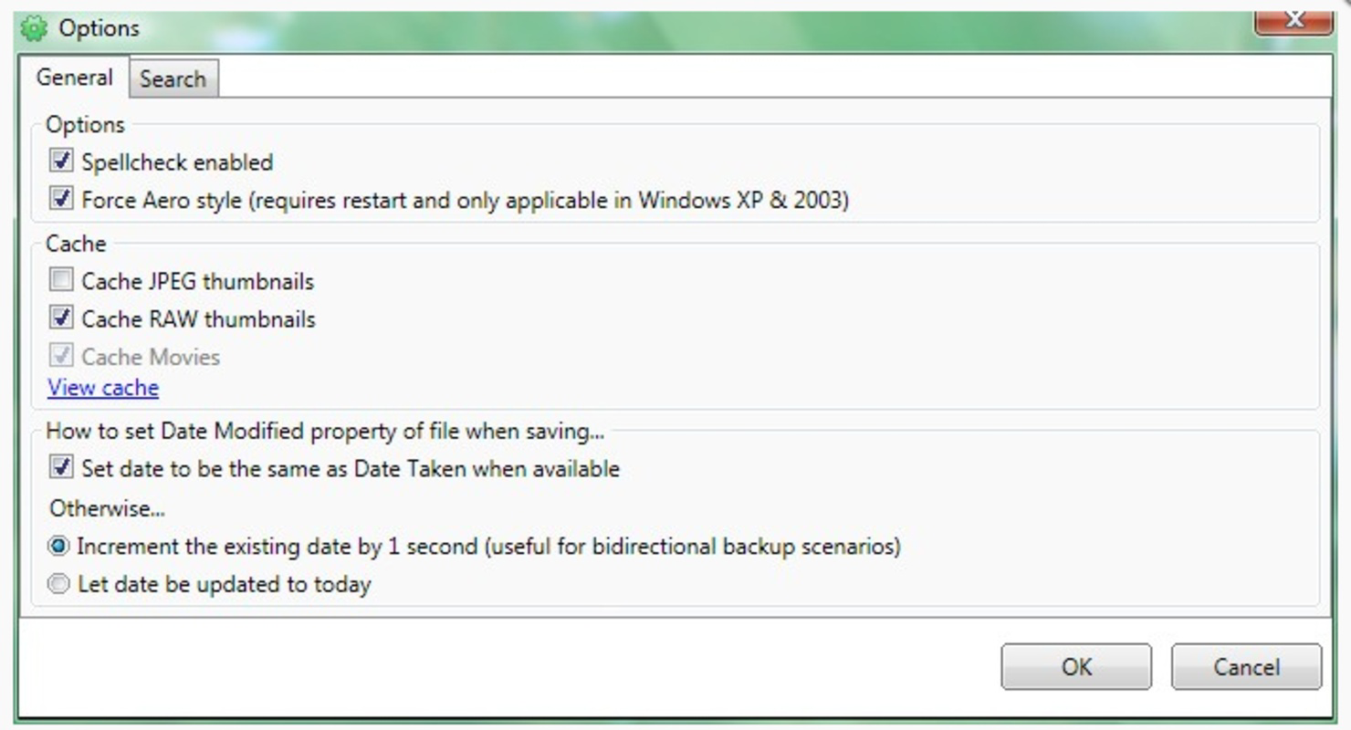Click the Options gear icon in title bar
The width and height of the screenshot is (1351, 730).
37,27
